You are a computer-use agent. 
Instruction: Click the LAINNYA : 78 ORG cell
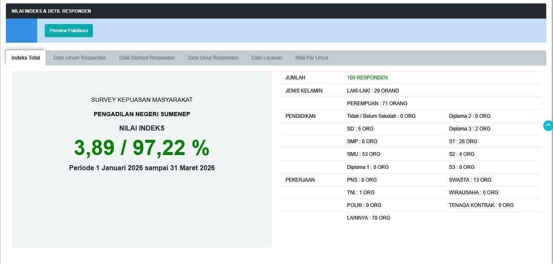368,218
